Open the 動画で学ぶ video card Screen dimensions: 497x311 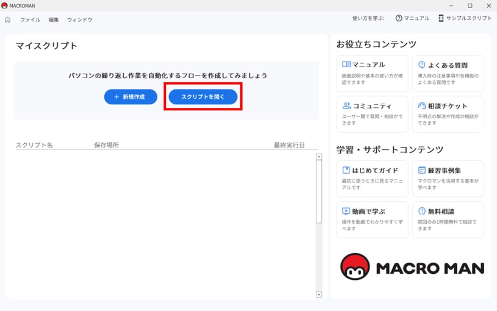click(372, 219)
